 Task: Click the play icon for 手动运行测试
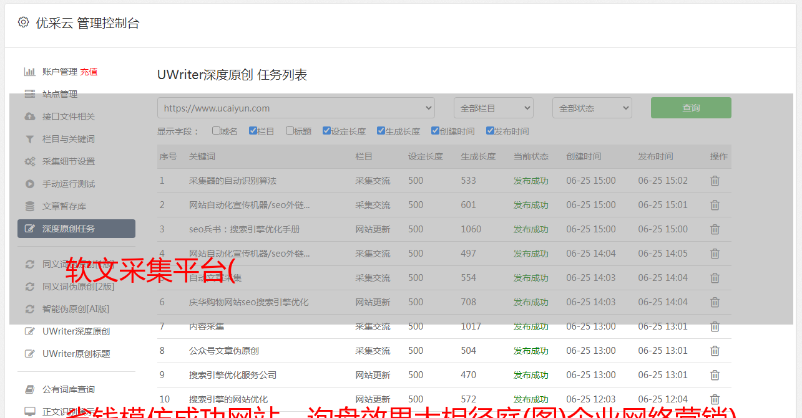[29, 184]
